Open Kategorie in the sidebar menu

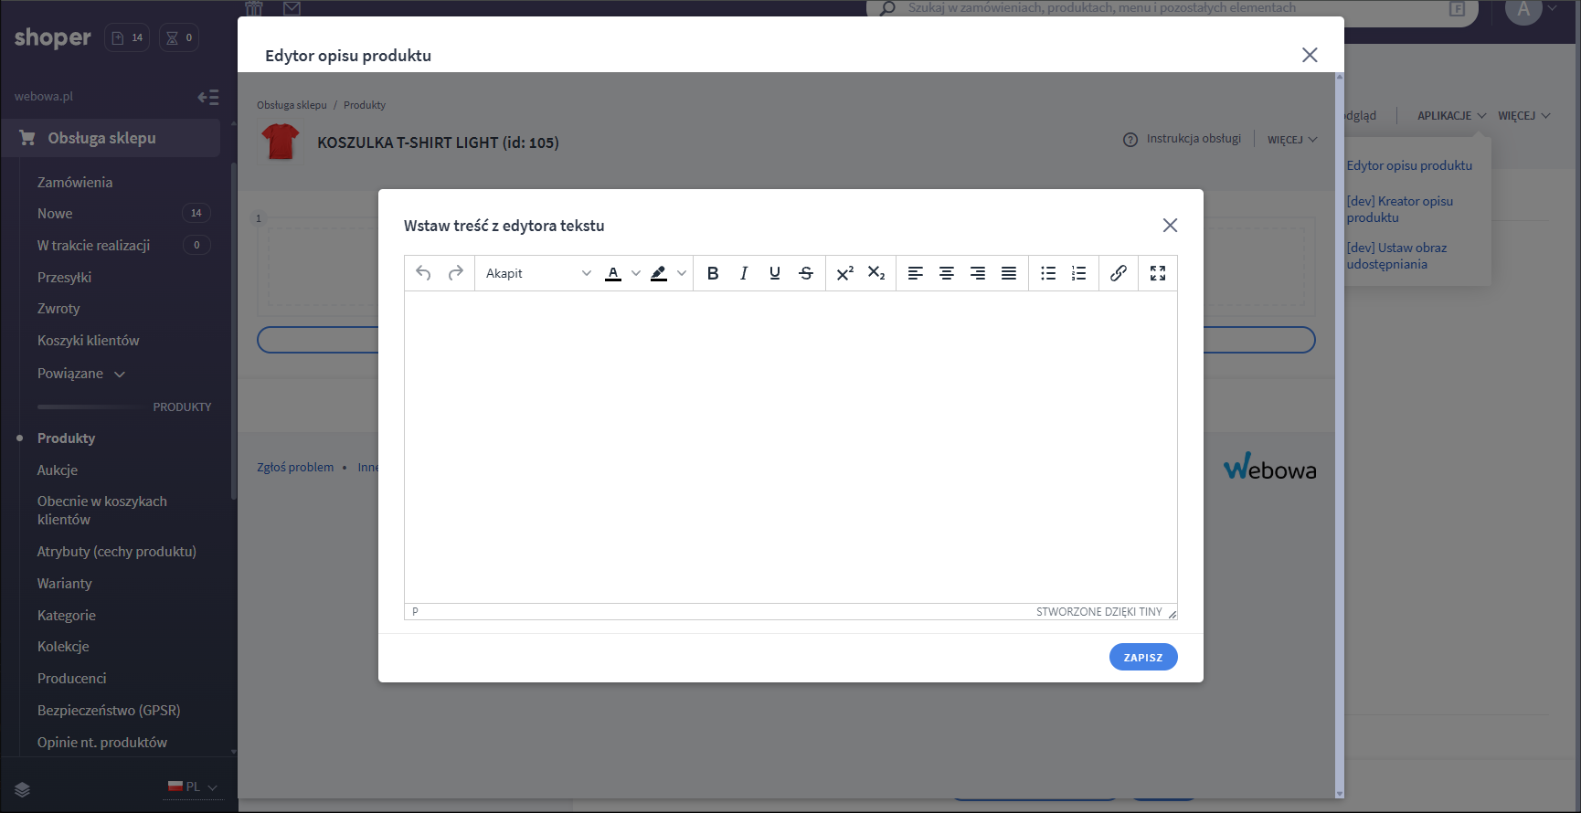[x=67, y=616]
